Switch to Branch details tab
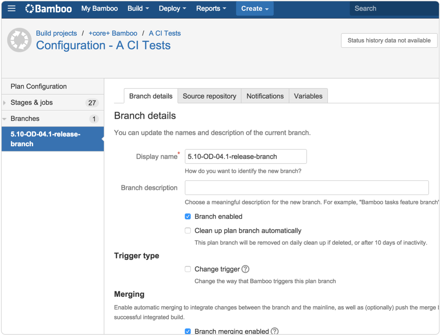This screenshot has height=335, width=441. coord(151,96)
